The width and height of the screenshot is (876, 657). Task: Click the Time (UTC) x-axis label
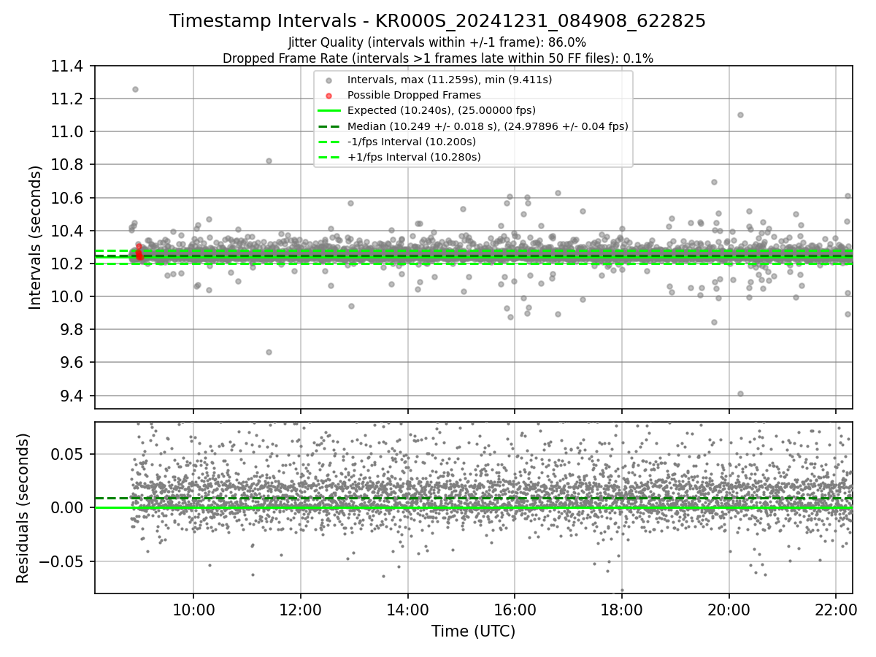pos(473,631)
